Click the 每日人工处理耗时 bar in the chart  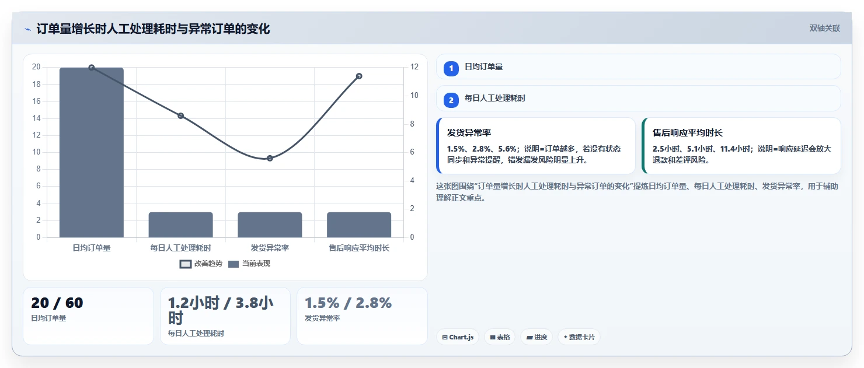[180, 225]
